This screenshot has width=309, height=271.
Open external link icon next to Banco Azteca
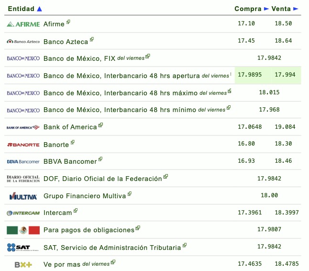(x=92, y=39)
